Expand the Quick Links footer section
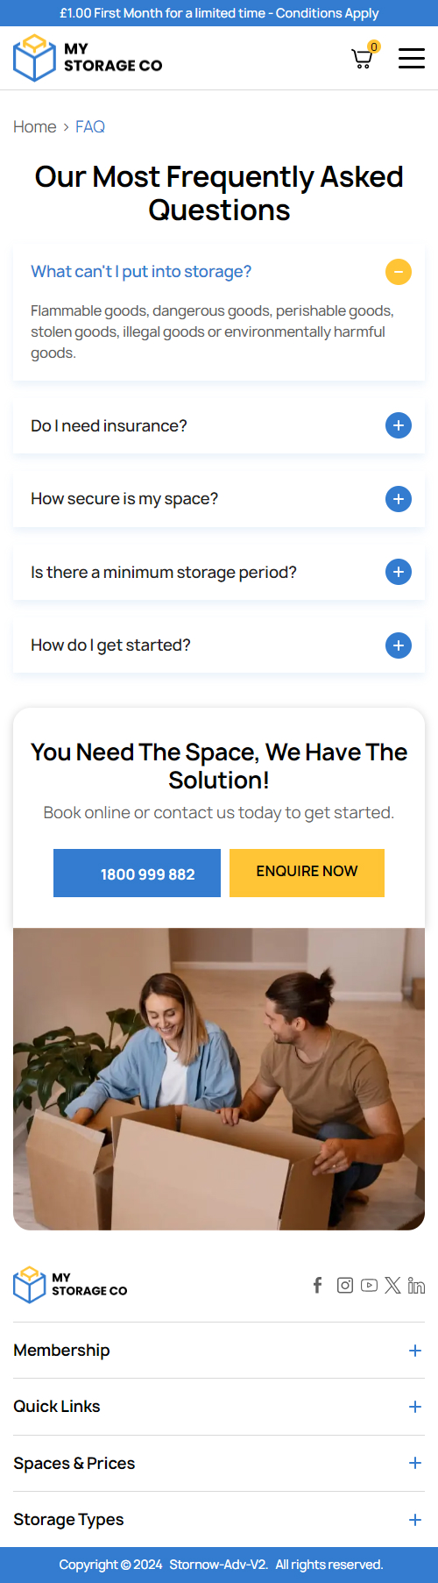This screenshot has width=438, height=1583. (219, 1407)
